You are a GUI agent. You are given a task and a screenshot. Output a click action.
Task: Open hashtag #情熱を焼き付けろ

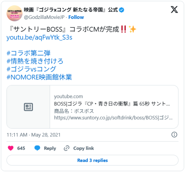click(x=35, y=61)
